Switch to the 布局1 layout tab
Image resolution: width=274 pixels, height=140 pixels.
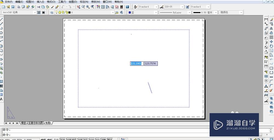[48, 123]
